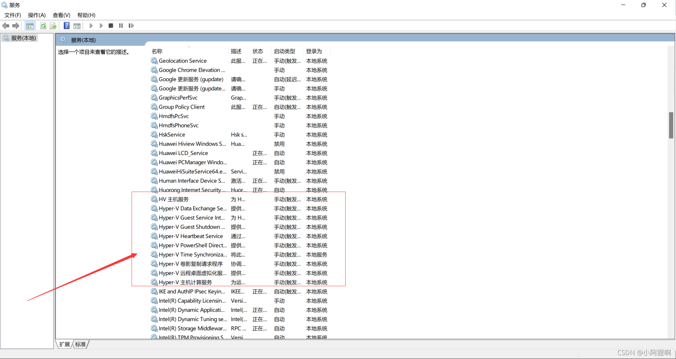676x359 pixels.
Task: Toggle the console tree pane icon
Action: coord(30,26)
